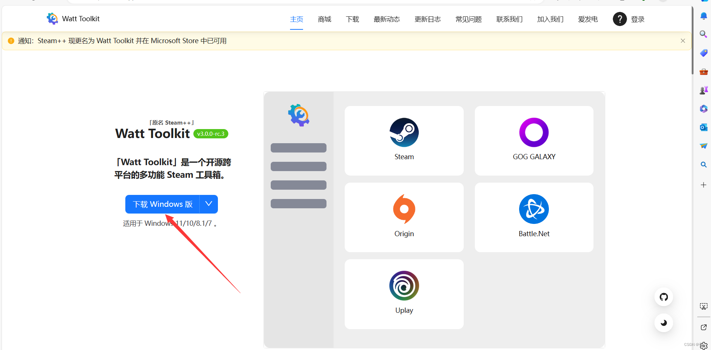Click the 「原名 Steam++」 label
Screen dimensions: 711x350
coord(171,123)
